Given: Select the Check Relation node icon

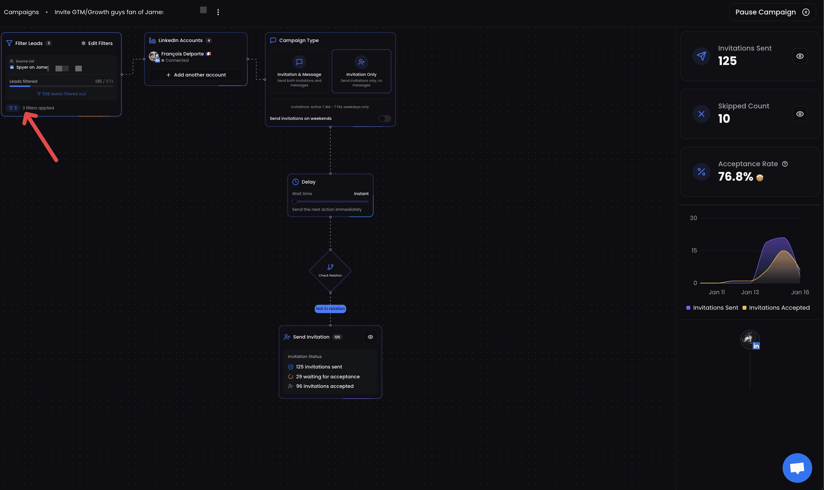Looking at the screenshot, I should click(330, 267).
